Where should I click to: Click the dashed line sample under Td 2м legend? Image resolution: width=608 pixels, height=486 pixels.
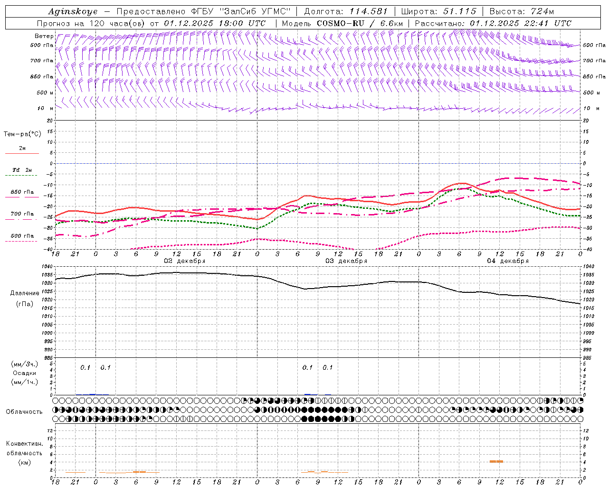coord(22,176)
